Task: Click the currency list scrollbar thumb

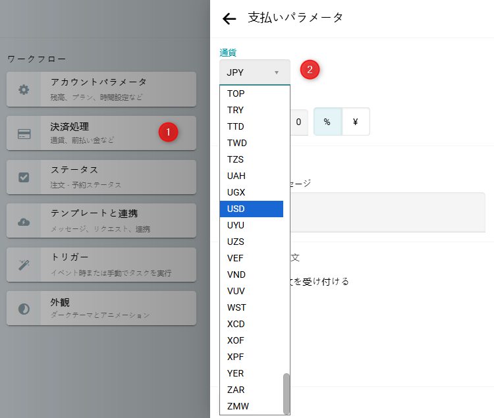Action: click(286, 393)
